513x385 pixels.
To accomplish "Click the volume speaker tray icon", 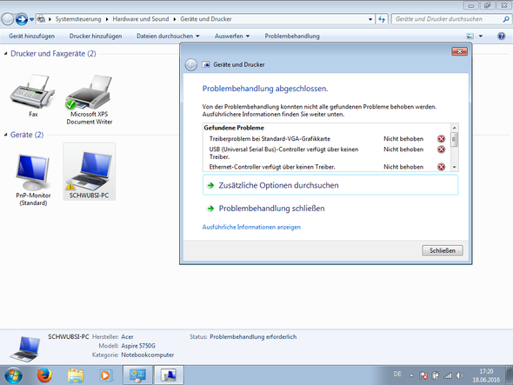I will coord(460,375).
